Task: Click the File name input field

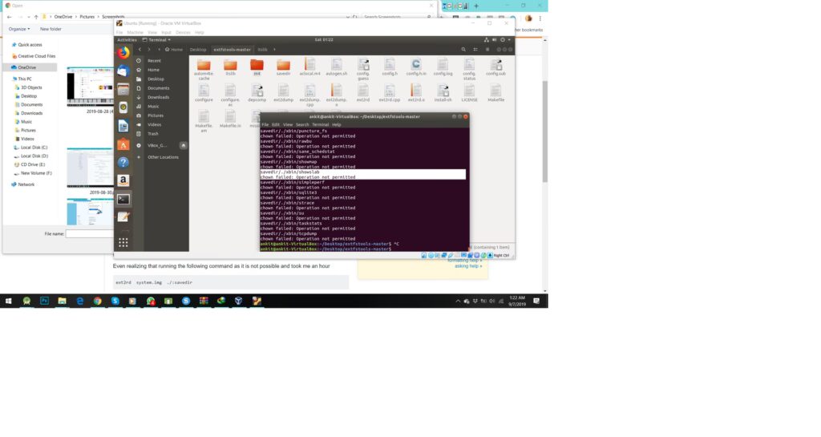Action: (x=89, y=234)
